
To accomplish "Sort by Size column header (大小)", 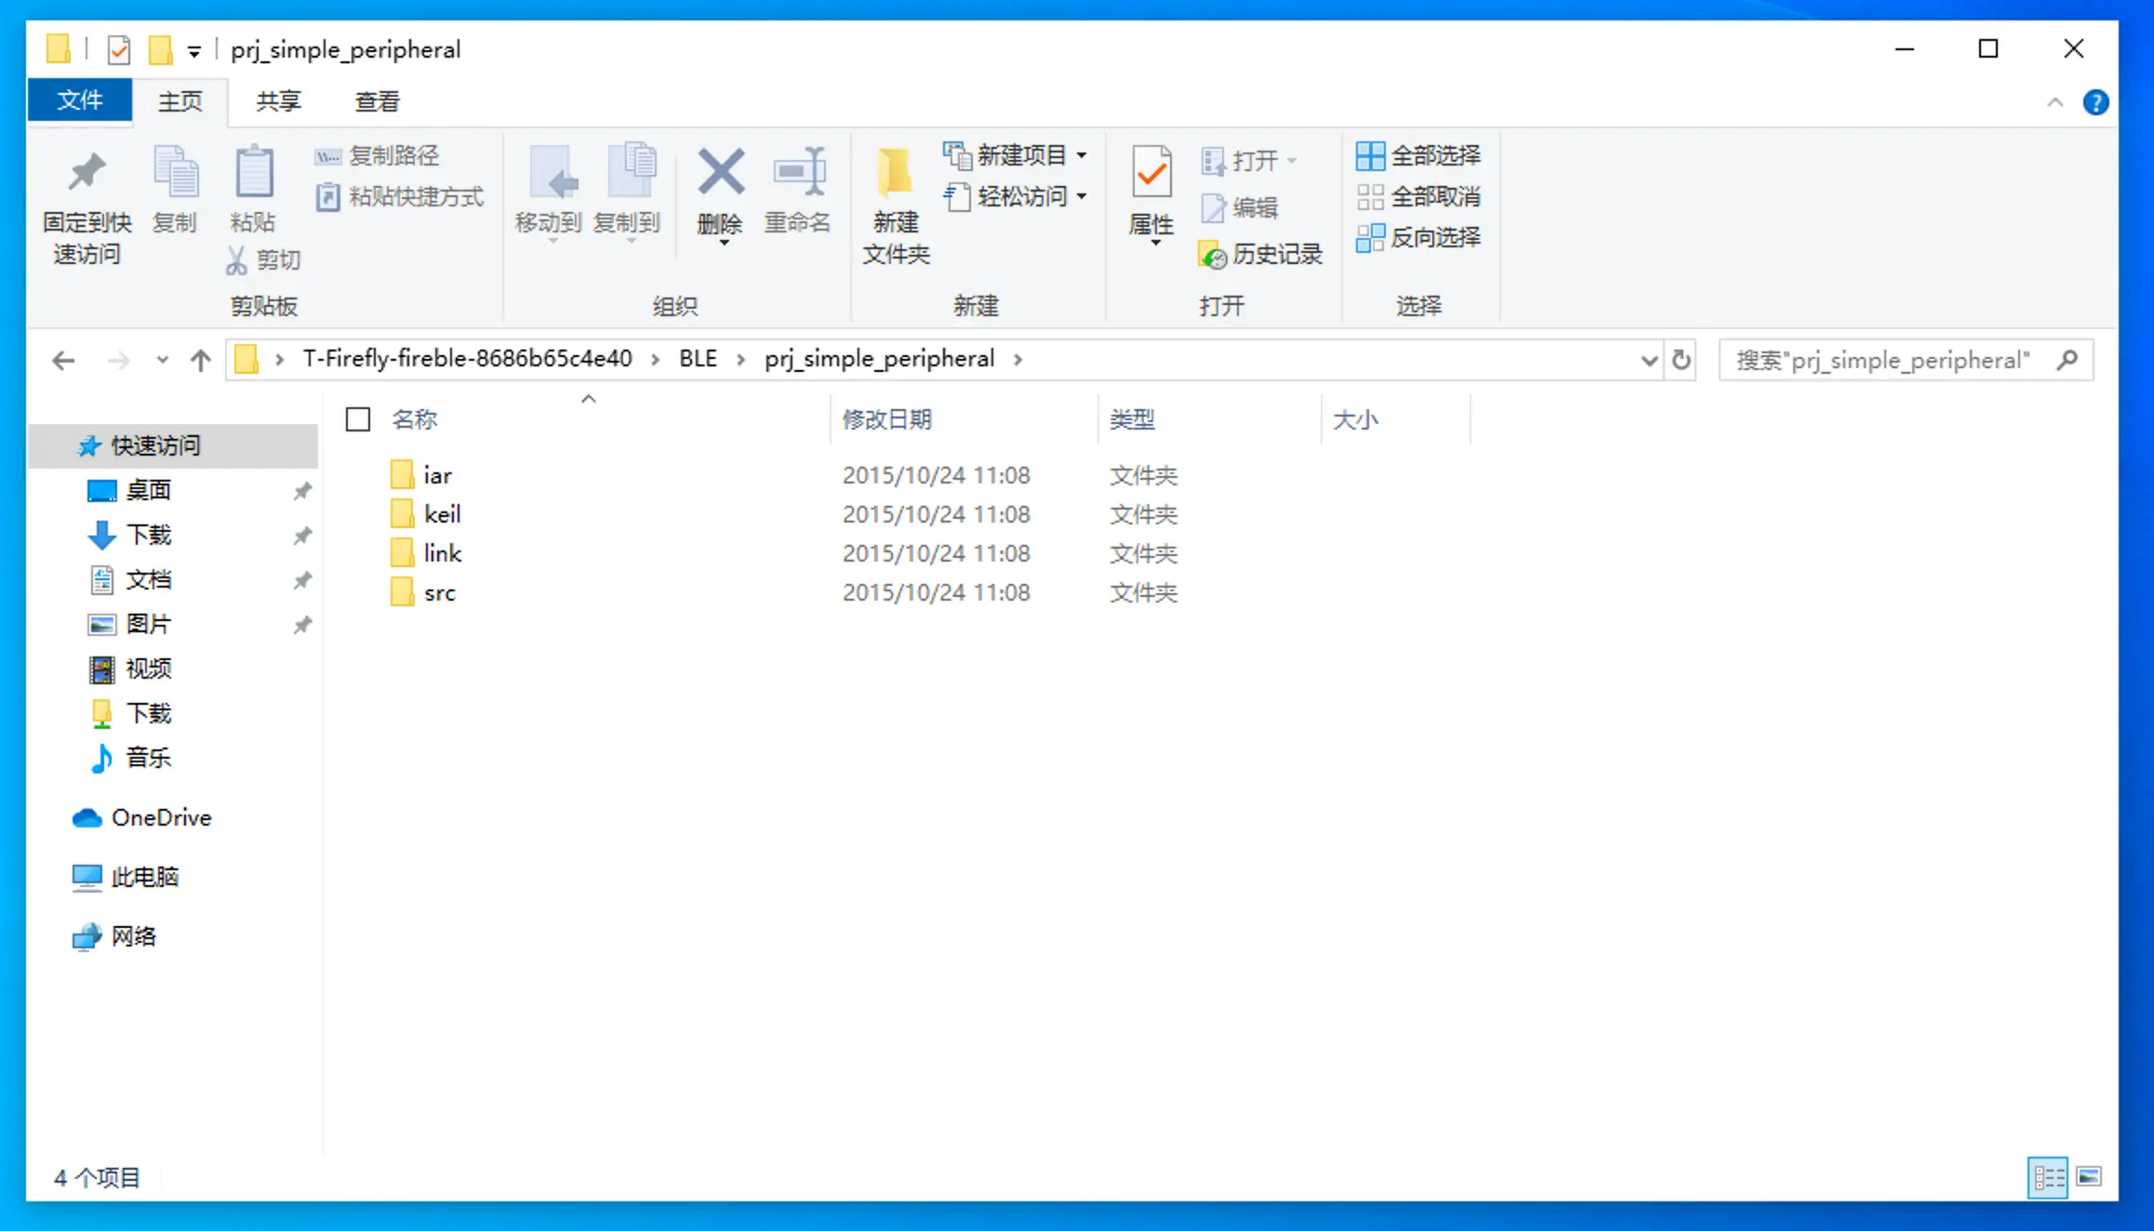I will tap(1355, 419).
